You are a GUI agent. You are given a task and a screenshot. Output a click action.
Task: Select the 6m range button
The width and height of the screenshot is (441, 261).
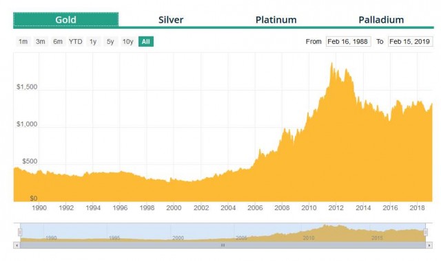coord(58,41)
